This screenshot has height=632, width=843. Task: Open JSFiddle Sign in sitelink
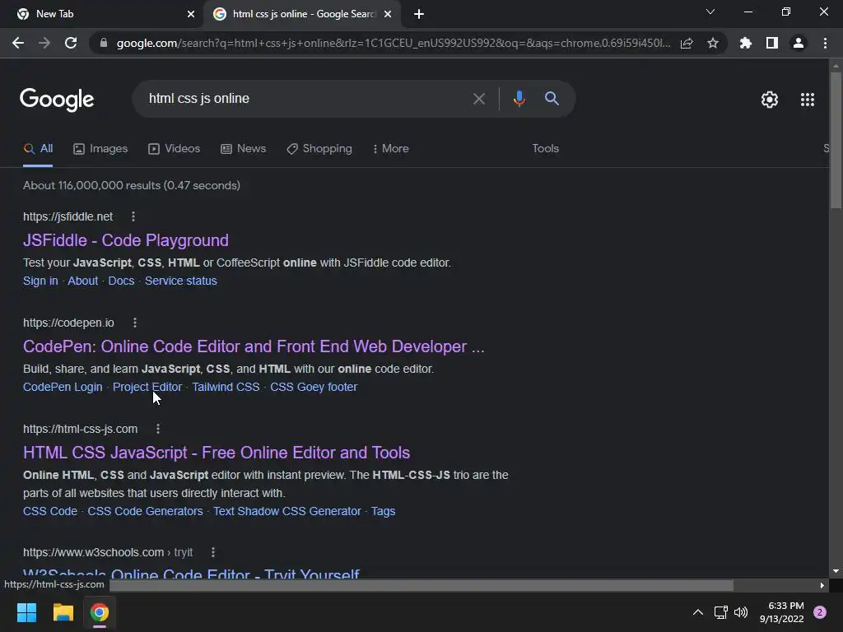click(40, 281)
